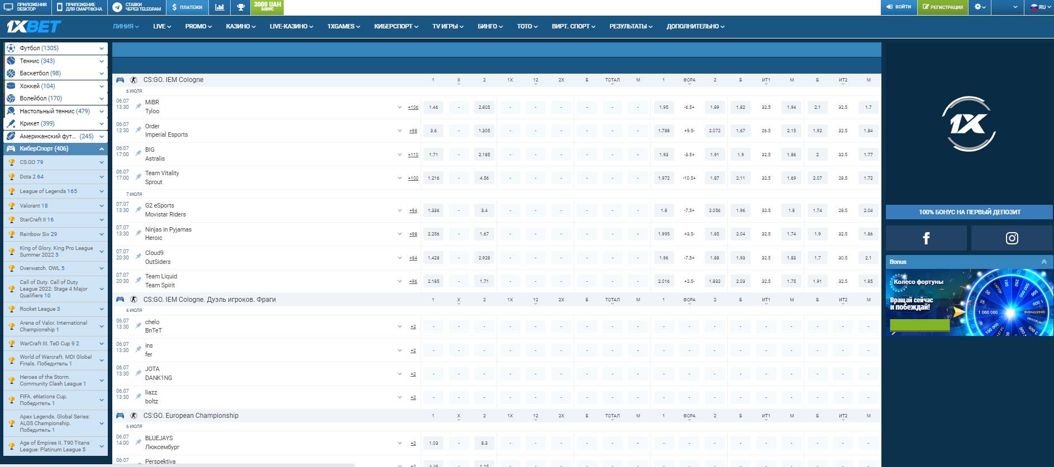Open the Facebook social link

click(926, 238)
